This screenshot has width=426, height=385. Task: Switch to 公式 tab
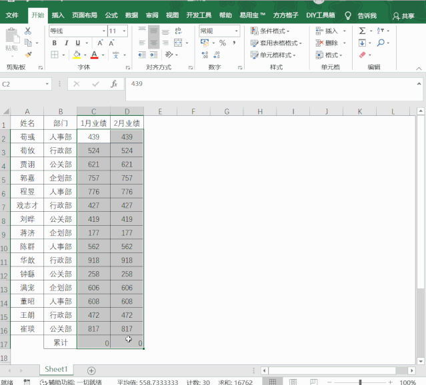pyautogui.click(x=111, y=15)
